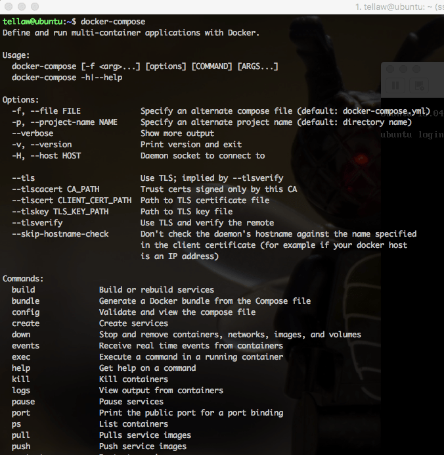This screenshot has height=455, width=444.
Task: Click the 'bundle' command name
Action: tap(26, 301)
